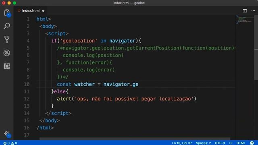Change the language mode via HTML
The height and width of the screenshot is (145, 258).
pos(241,143)
